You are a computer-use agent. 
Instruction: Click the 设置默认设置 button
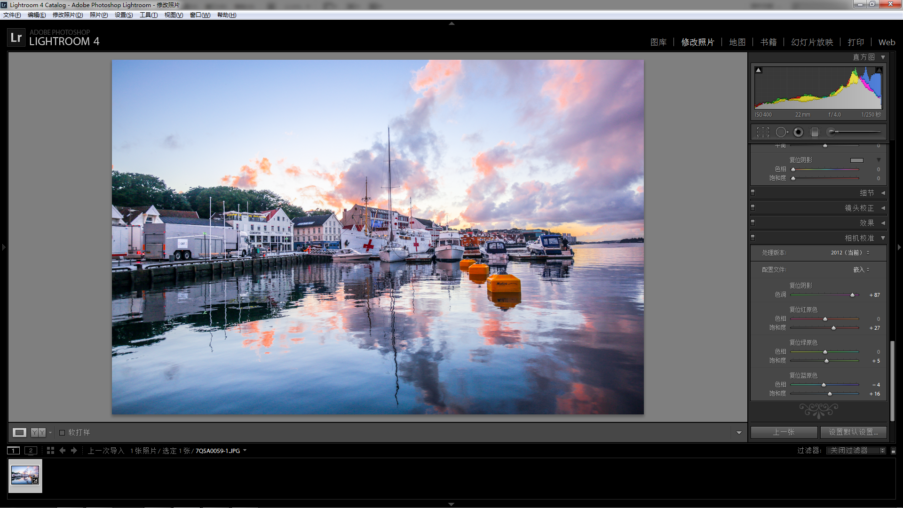[x=853, y=432]
